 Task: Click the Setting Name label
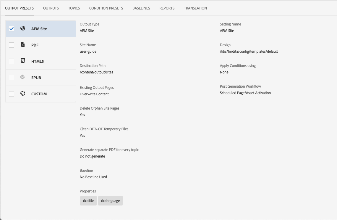tap(230, 24)
